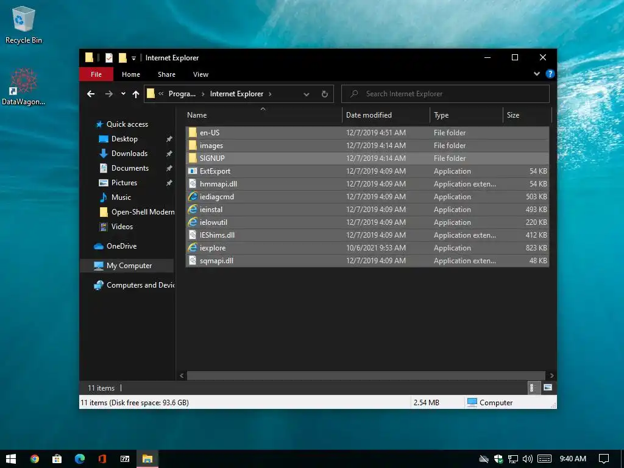Select the en-US folder icon

pos(193,132)
